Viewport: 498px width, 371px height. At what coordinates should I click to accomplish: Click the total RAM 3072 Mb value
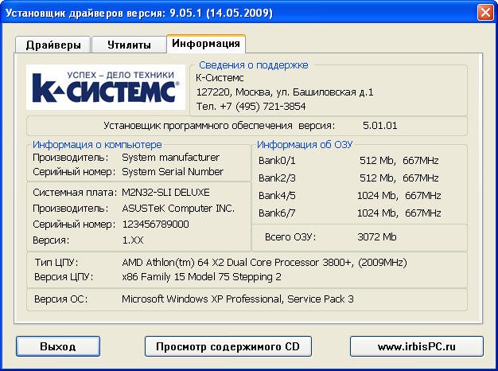tap(378, 237)
